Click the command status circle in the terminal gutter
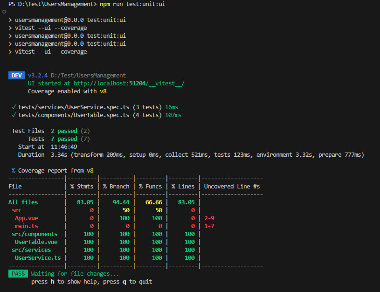This screenshot has width=380, height=292. point(4,11)
